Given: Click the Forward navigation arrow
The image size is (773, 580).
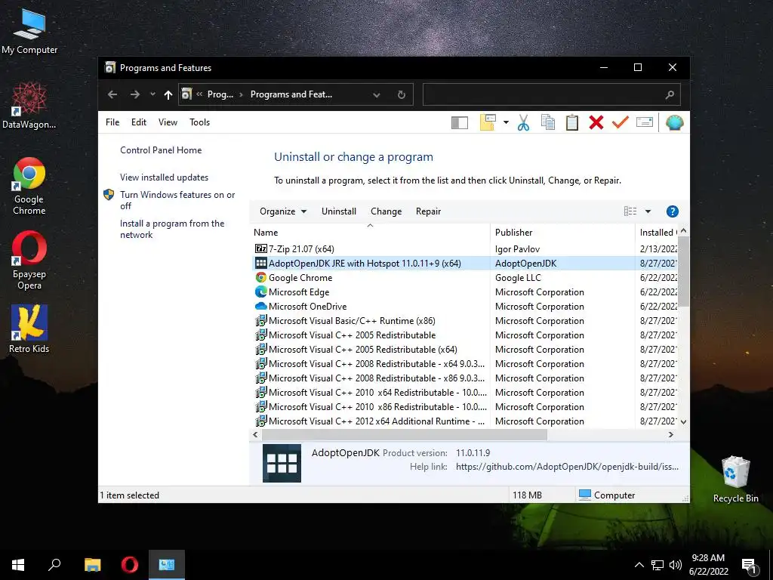Looking at the screenshot, I should point(134,94).
